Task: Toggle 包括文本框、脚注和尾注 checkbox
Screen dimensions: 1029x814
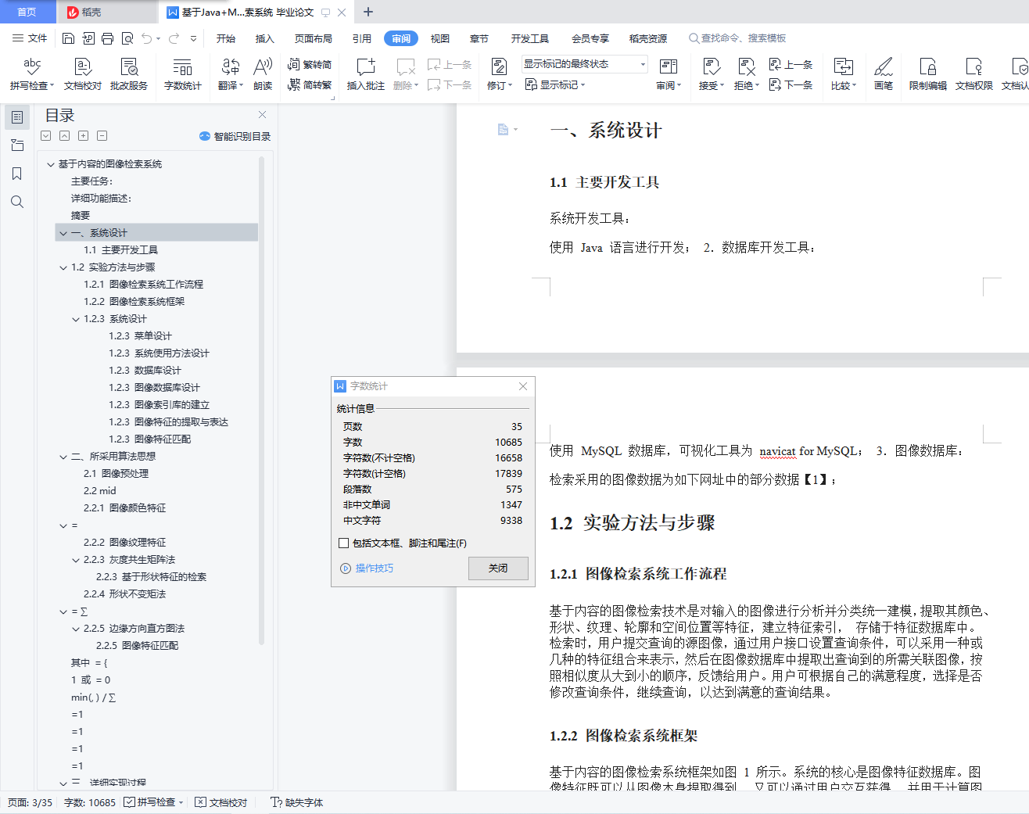Action: tap(343, 543)
